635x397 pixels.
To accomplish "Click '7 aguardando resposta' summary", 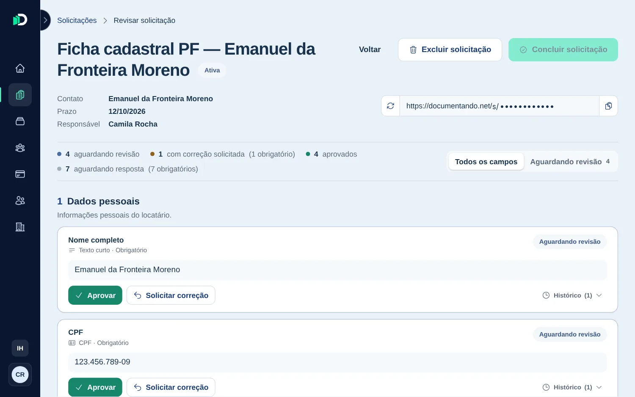I will [127, 169].
